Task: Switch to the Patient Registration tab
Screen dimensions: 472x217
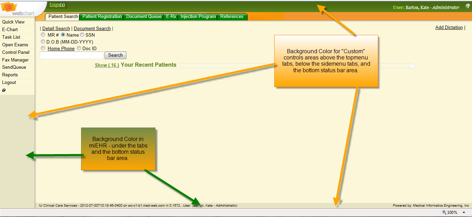Action: tap(102, 17)
